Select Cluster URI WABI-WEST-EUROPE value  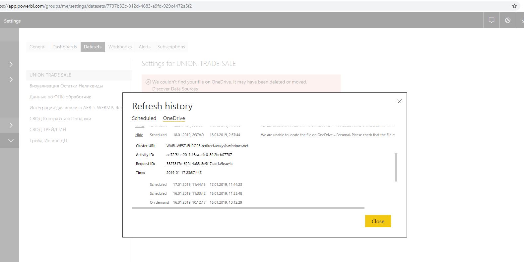(207, 146)
